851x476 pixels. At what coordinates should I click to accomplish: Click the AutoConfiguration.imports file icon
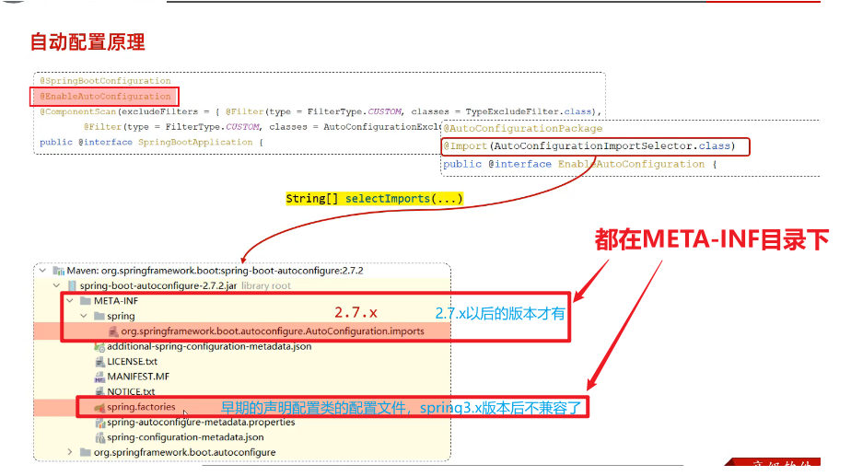pyautogui.click(x=113, y=331)
